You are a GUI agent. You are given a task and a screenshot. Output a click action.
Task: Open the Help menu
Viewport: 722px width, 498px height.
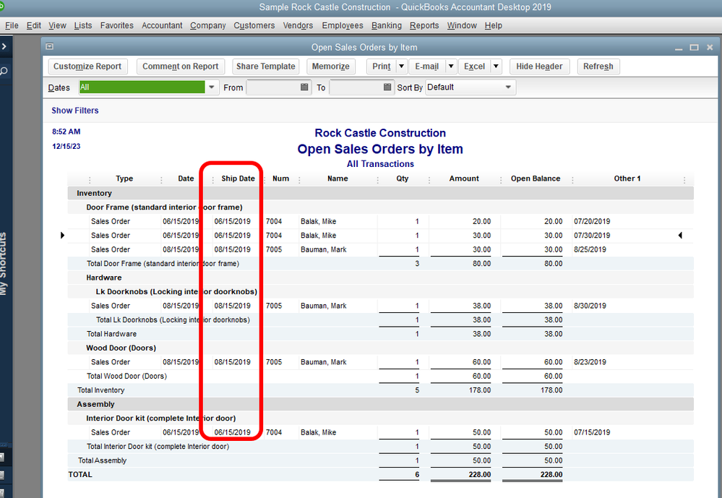coord(493,25)
